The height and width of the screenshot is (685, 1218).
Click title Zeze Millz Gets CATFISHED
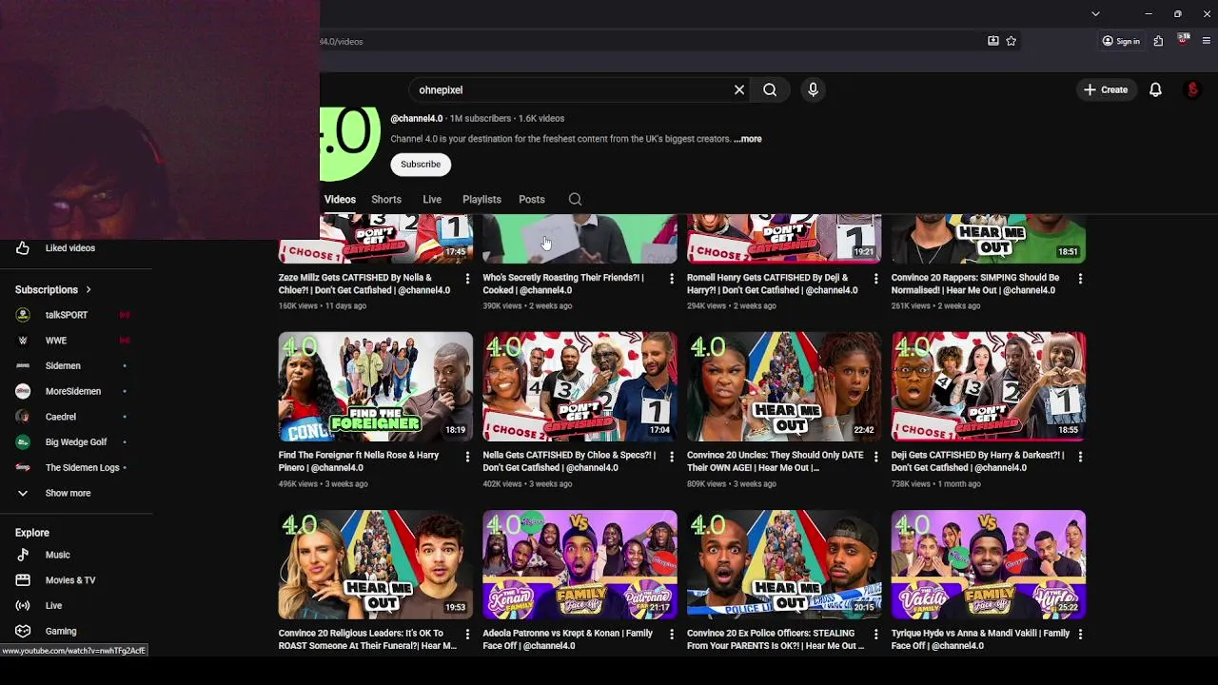[364, 284]
